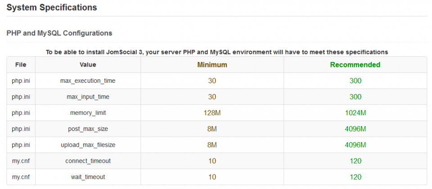The image size is (432, 189).
Task: Click the memory_limit setting name
Action: click(x=88, y=112)
